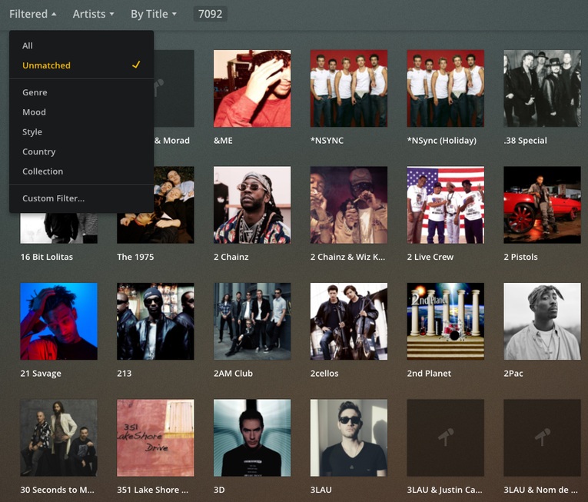The height and width of the screenshot is (502, 588).
Task: Open the 30 Seconds to M... poster
Action: (x=59, y=438)
